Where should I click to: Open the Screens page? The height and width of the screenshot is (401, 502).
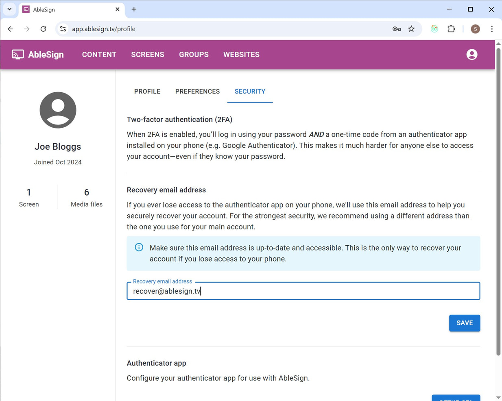click(x=147, y=54)
